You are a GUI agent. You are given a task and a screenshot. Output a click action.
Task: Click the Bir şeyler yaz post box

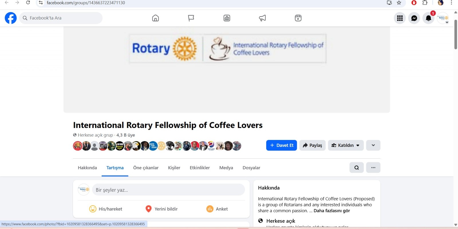pos(169,190)
